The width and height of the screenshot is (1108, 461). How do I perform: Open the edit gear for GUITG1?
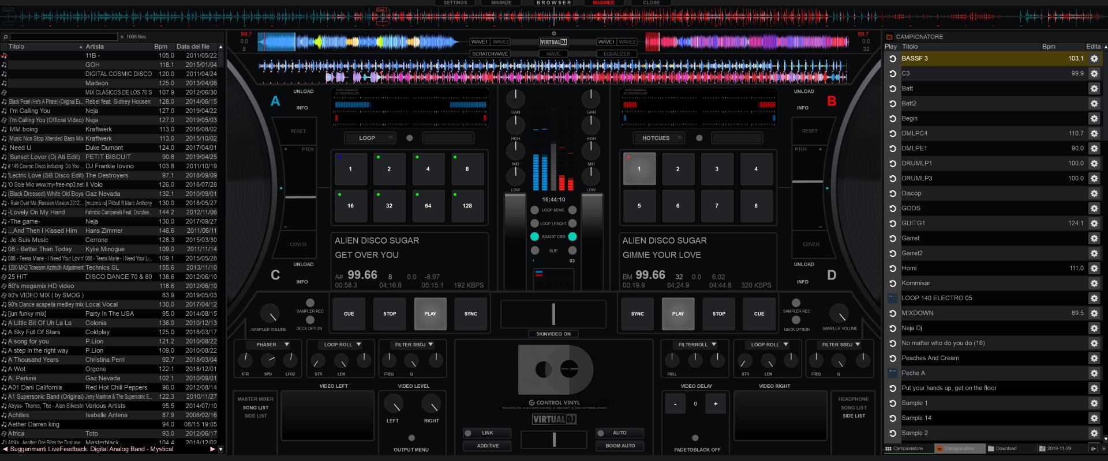click(1094, 224)
